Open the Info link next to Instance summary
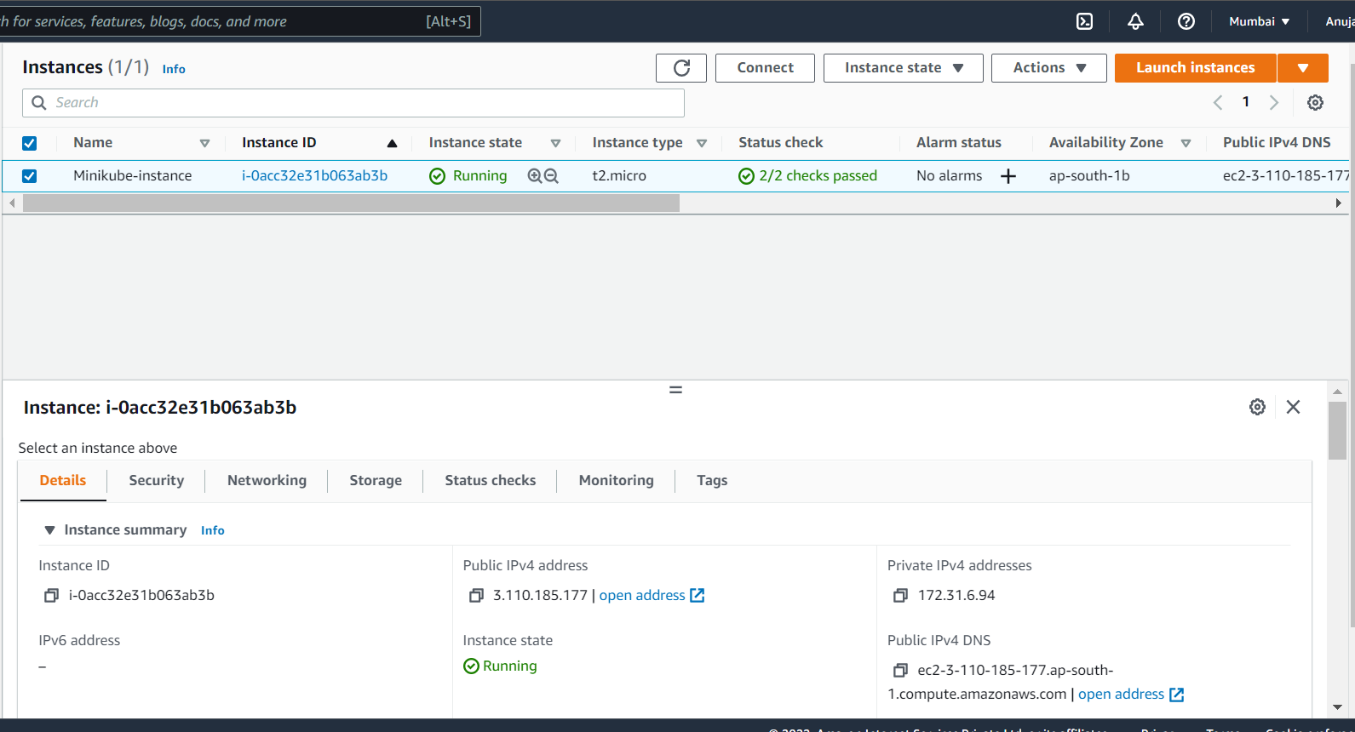 click(213, 530)
